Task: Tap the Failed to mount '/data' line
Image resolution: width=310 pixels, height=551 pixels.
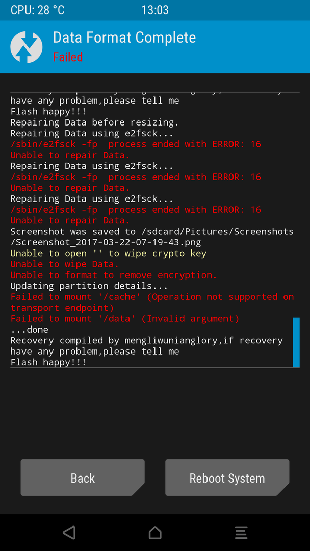Action: [124, 319]
